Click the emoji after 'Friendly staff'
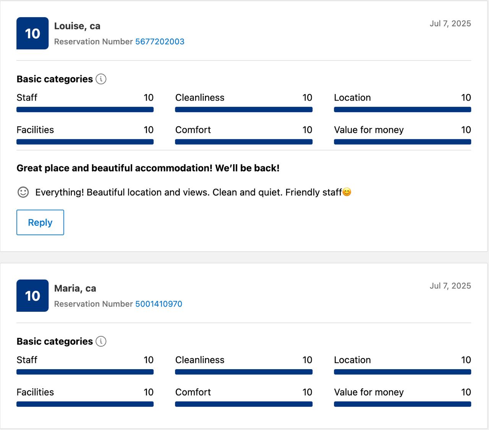489x430 pixels. [x=347, y=192]
